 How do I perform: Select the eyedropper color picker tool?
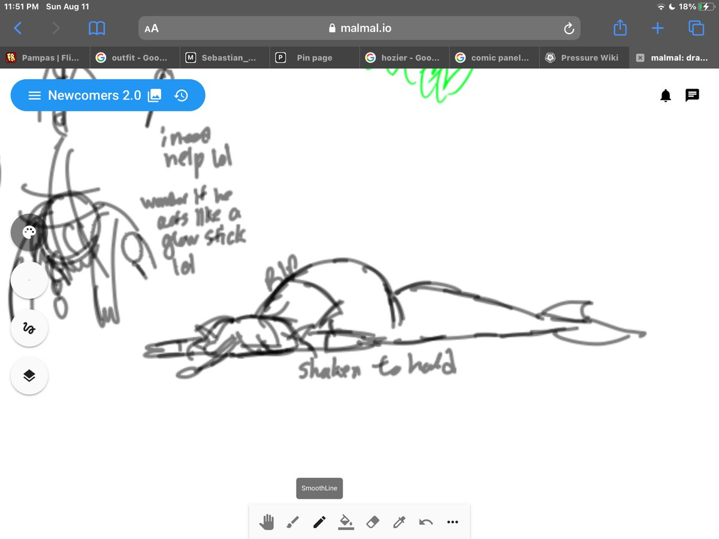tap(399, 522)
